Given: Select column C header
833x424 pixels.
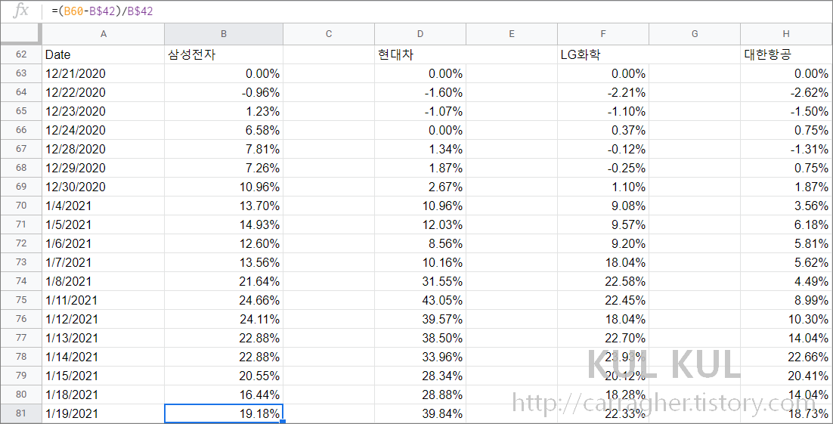Looking at the screenshot, I should coord(329,34).
